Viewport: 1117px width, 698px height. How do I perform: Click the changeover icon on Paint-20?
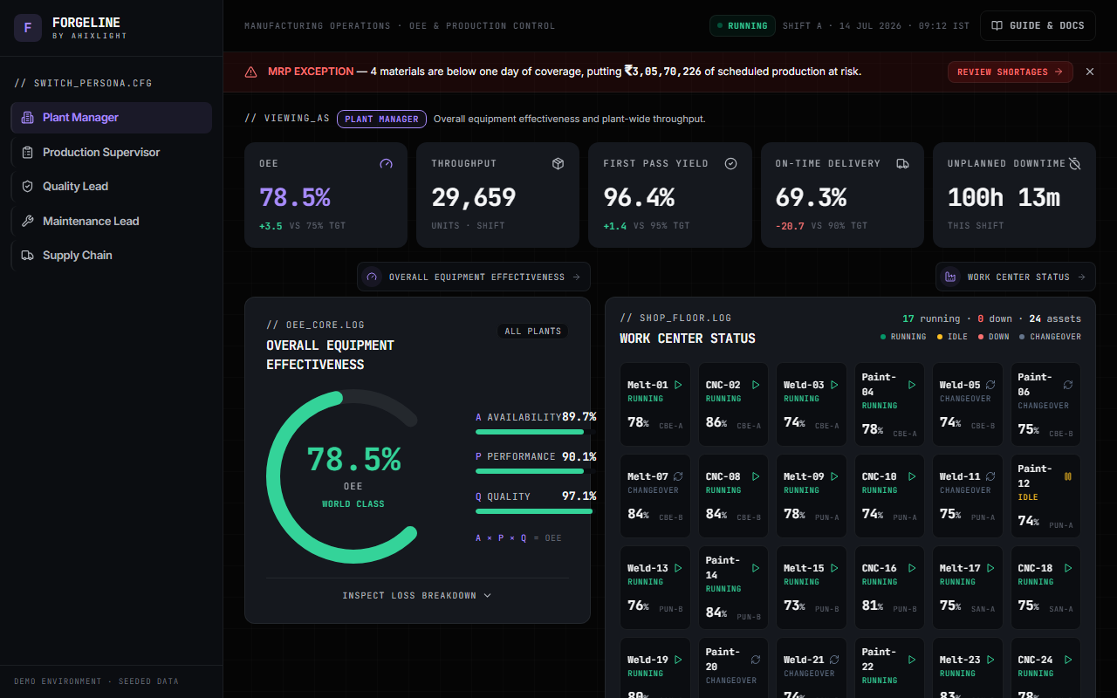click(756, 660)
